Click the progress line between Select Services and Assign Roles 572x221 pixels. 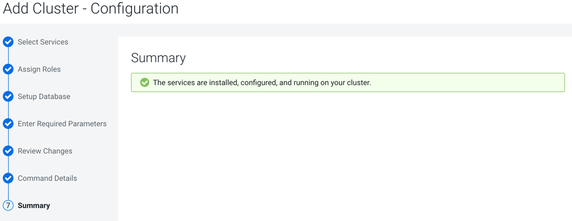tap(8, 56)
